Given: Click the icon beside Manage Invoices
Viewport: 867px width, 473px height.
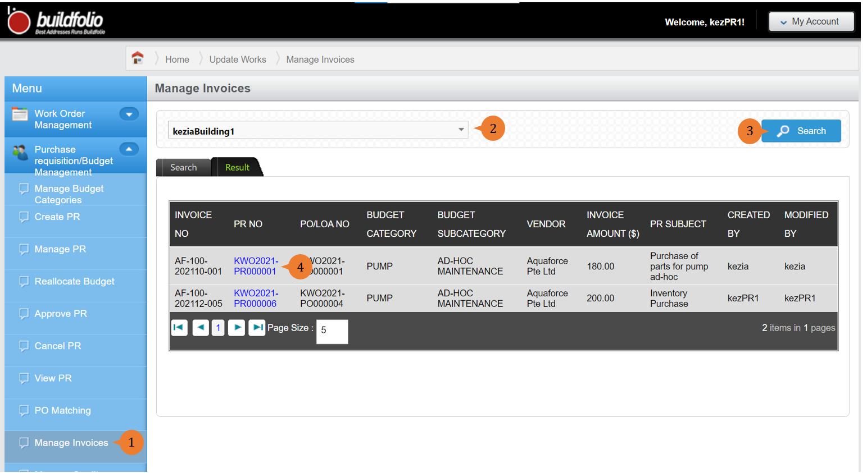Looking at the screenshot, I should tap(24, 443).
